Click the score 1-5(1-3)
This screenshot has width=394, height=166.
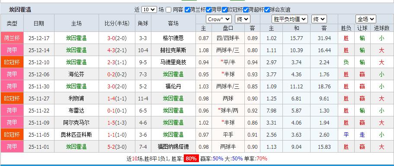point(117,123)
